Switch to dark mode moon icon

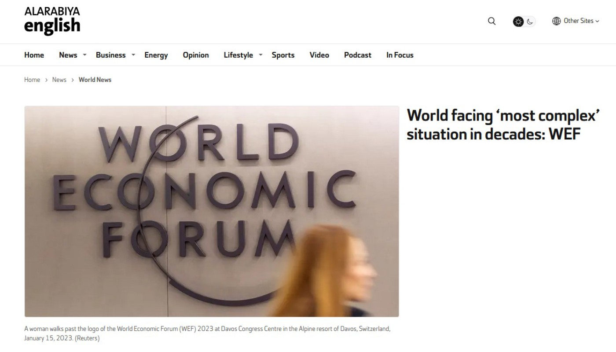pyautogui.click(x=530, y=21)
